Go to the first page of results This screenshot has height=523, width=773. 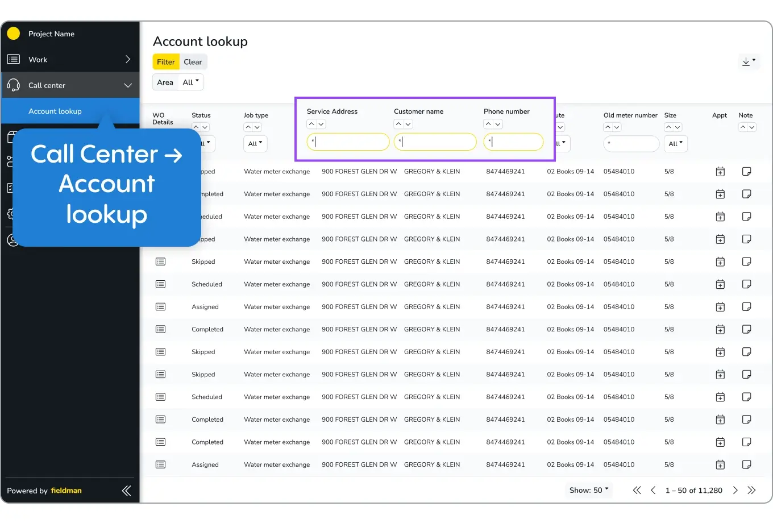[x=637, y=490]
